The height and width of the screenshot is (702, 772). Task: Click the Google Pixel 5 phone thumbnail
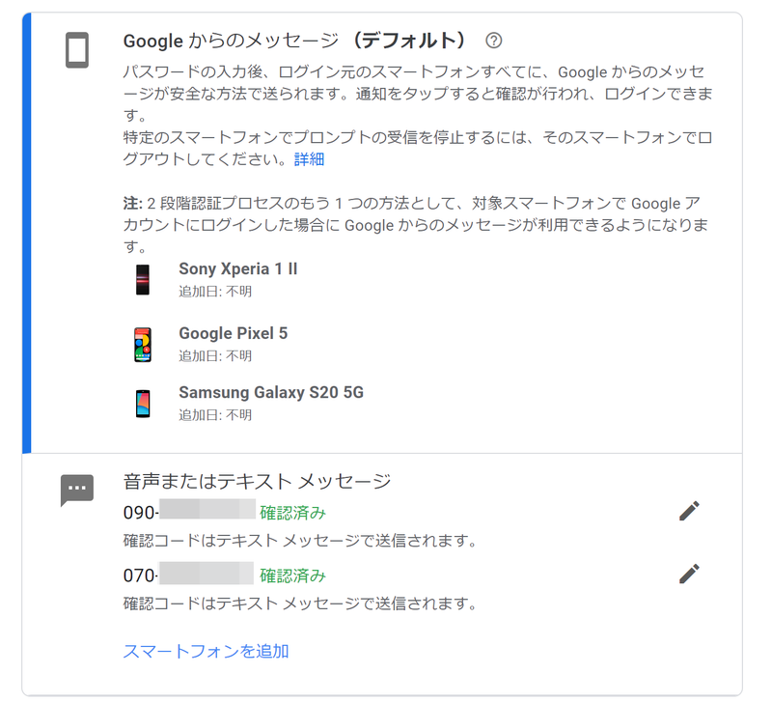(x=143, y=345)
